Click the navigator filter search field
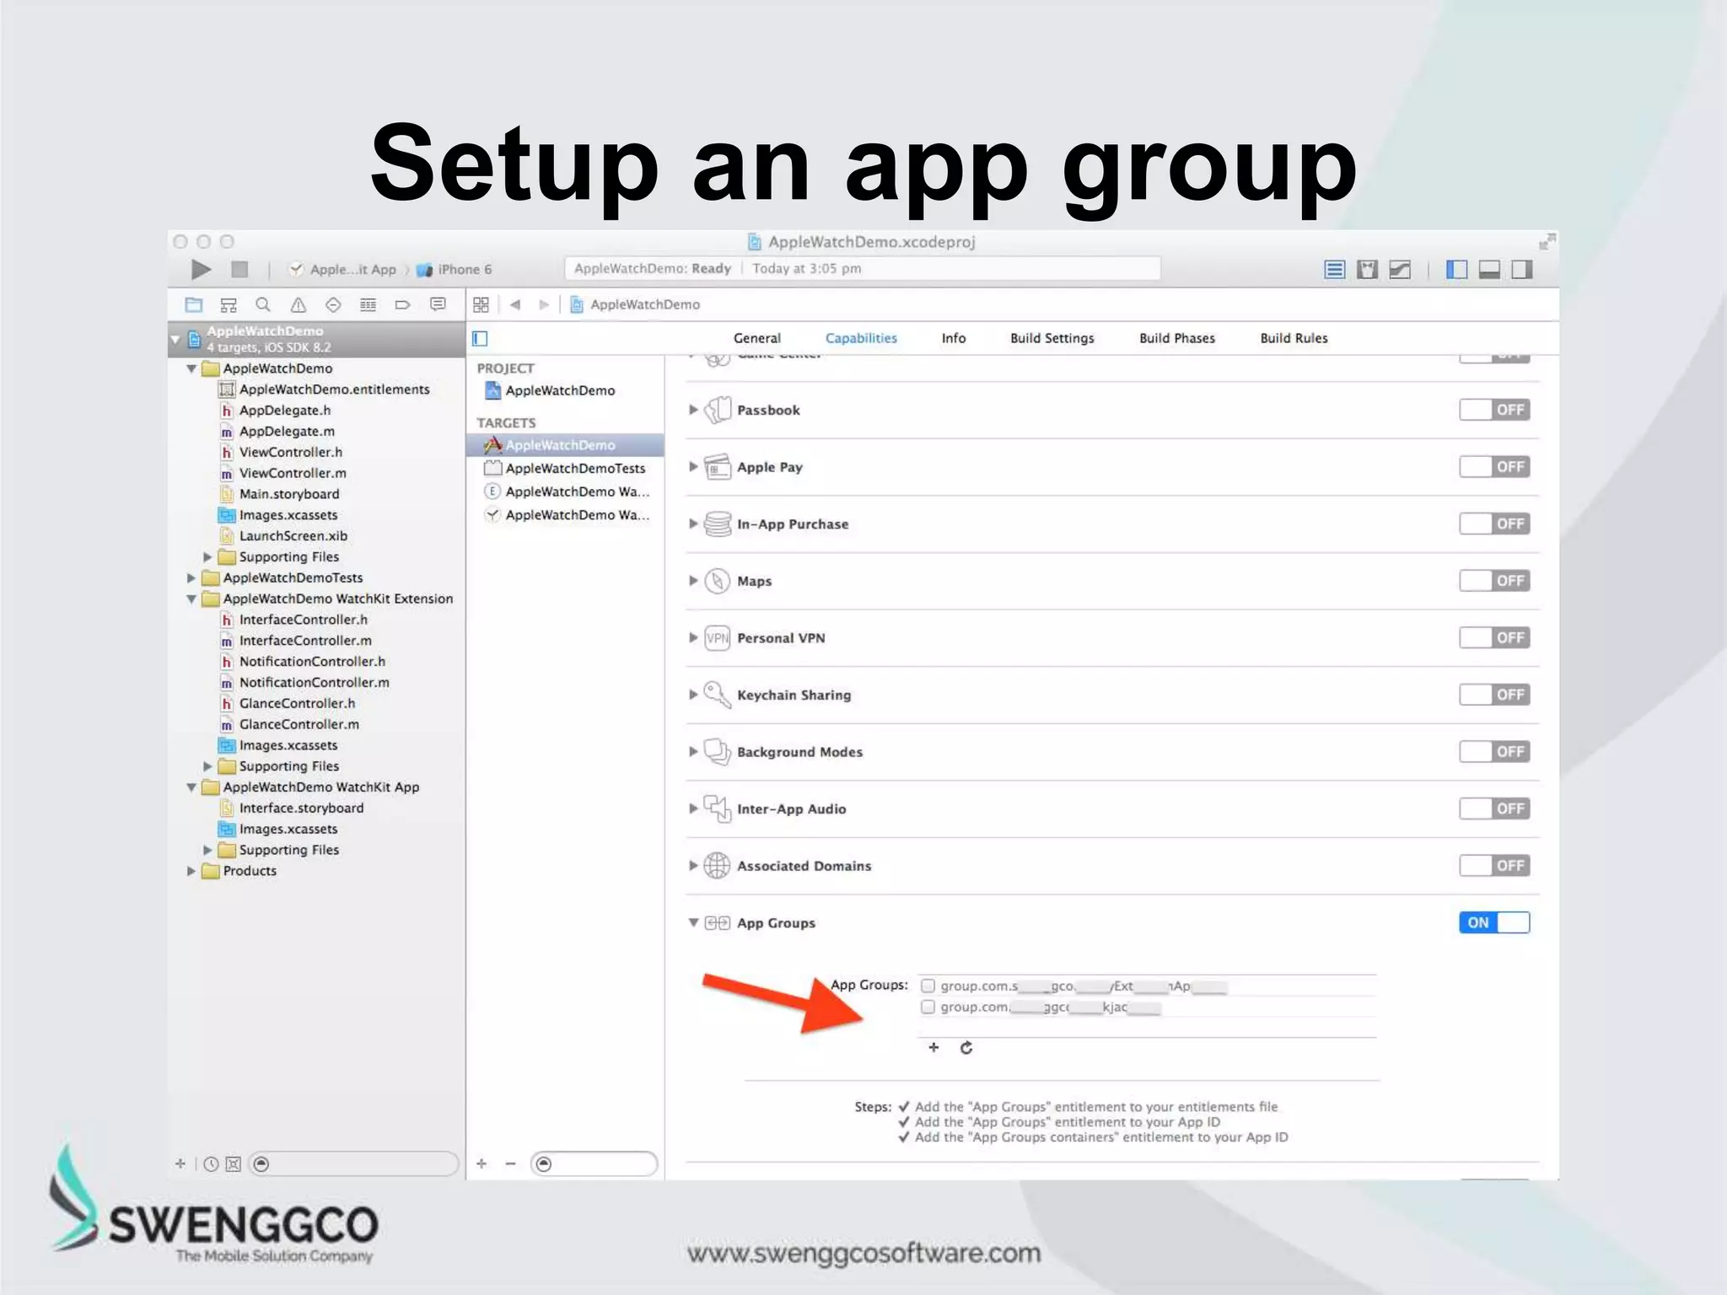1727x1295 pixels. 355,1164
